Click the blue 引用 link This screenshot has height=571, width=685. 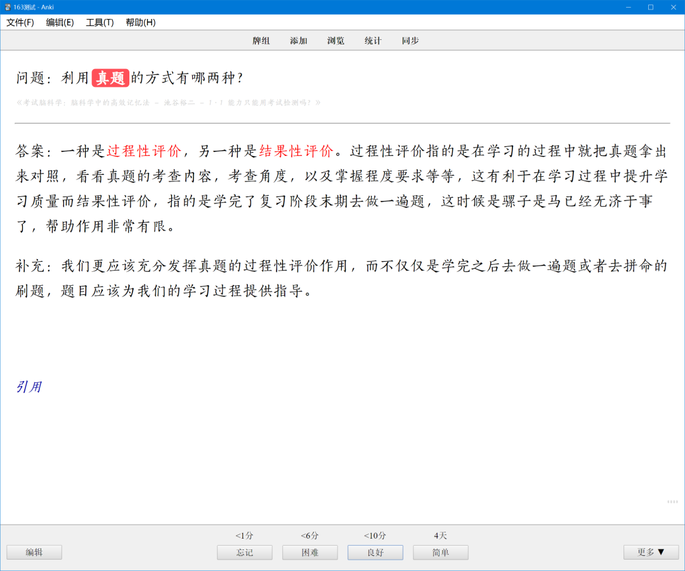[29, 387]
